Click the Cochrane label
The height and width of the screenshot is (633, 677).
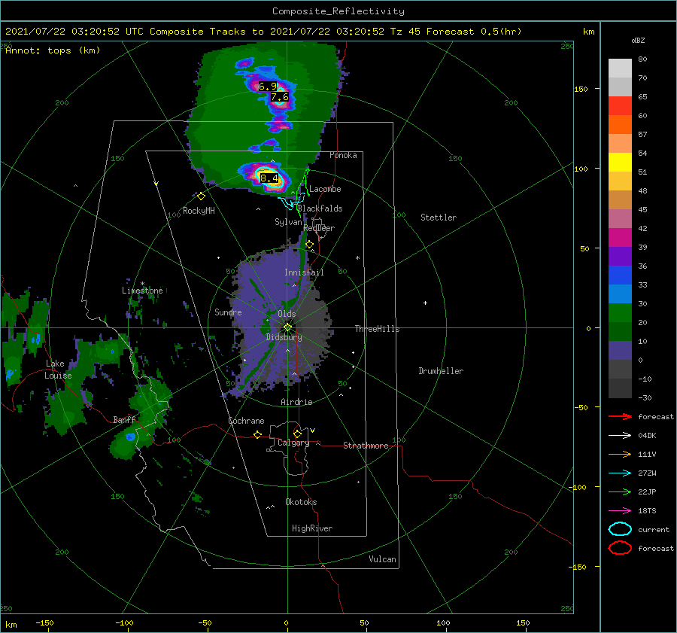coord(246,421)
